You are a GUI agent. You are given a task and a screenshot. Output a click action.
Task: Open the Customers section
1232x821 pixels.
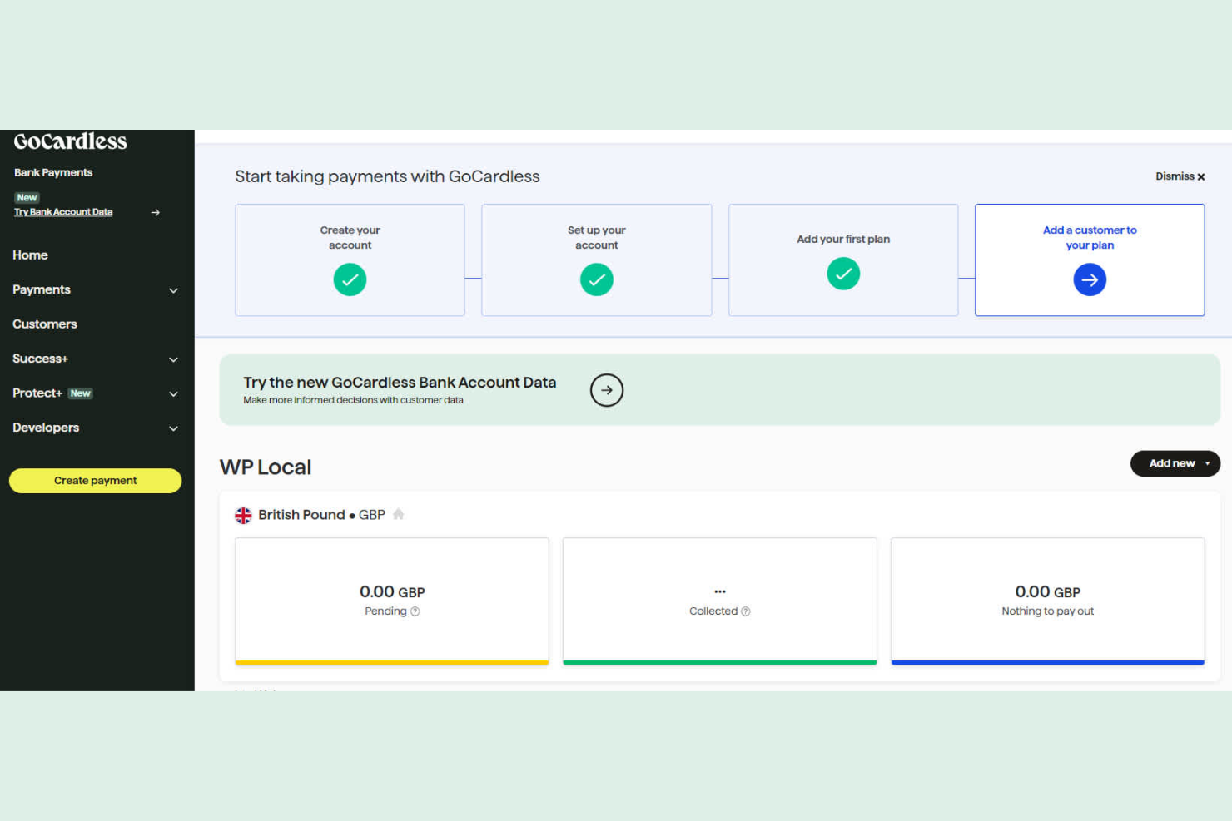pos(44,324)
